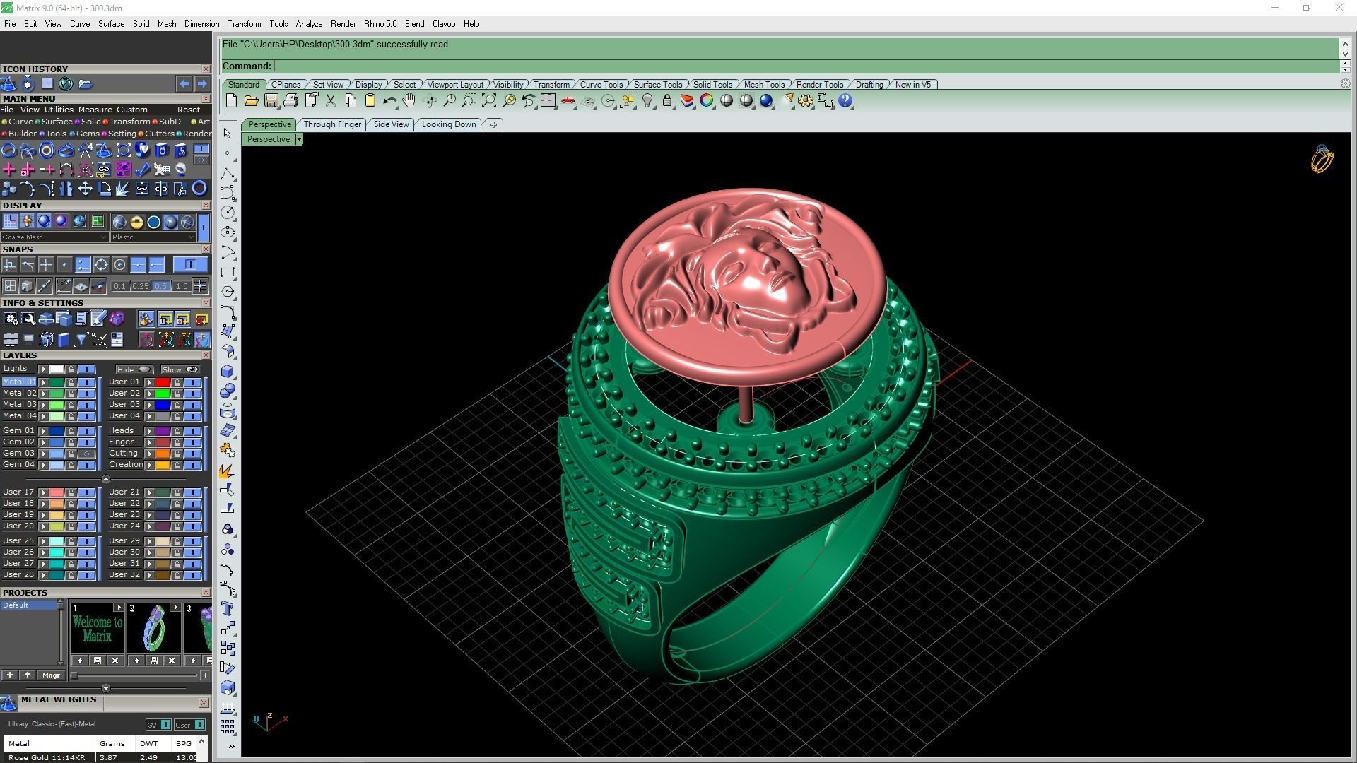Click the padlock Lock icon
This screenshot has height=763, width=1357.
pos(667,101)
